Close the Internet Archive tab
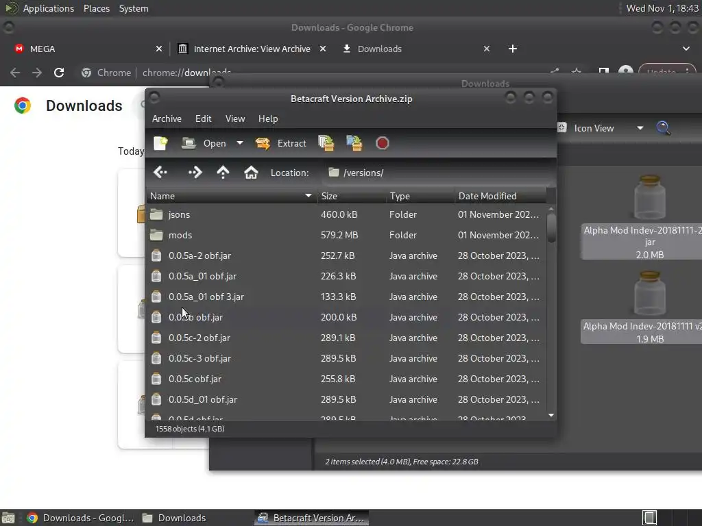The image size is (702, 526). point(323,49)
